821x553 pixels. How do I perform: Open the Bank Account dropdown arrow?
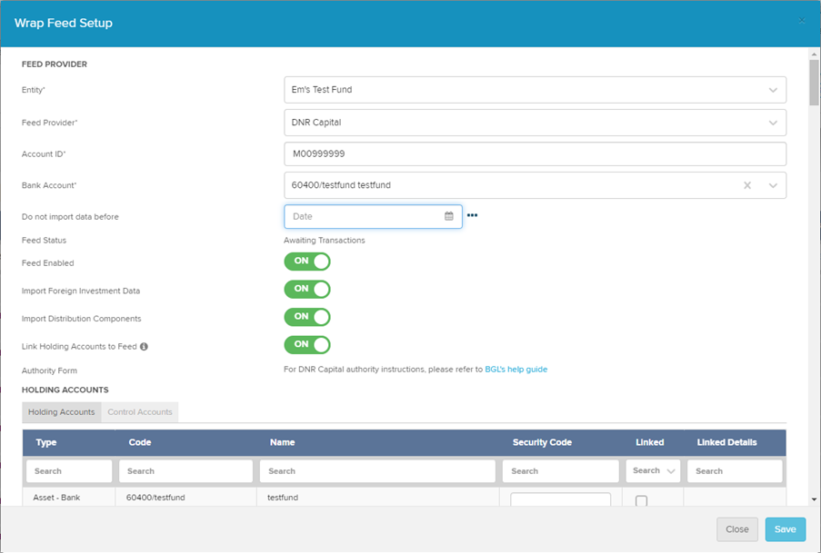(x=773, y=185)
